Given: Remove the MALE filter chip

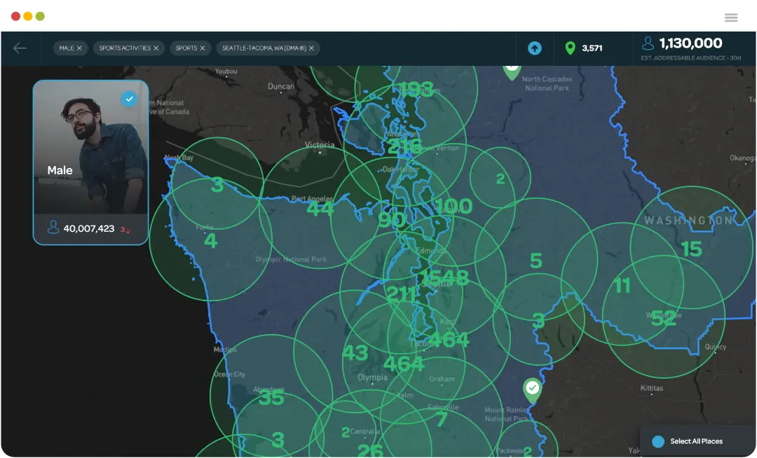Looking at the screenshot, I should pos(79,48).
